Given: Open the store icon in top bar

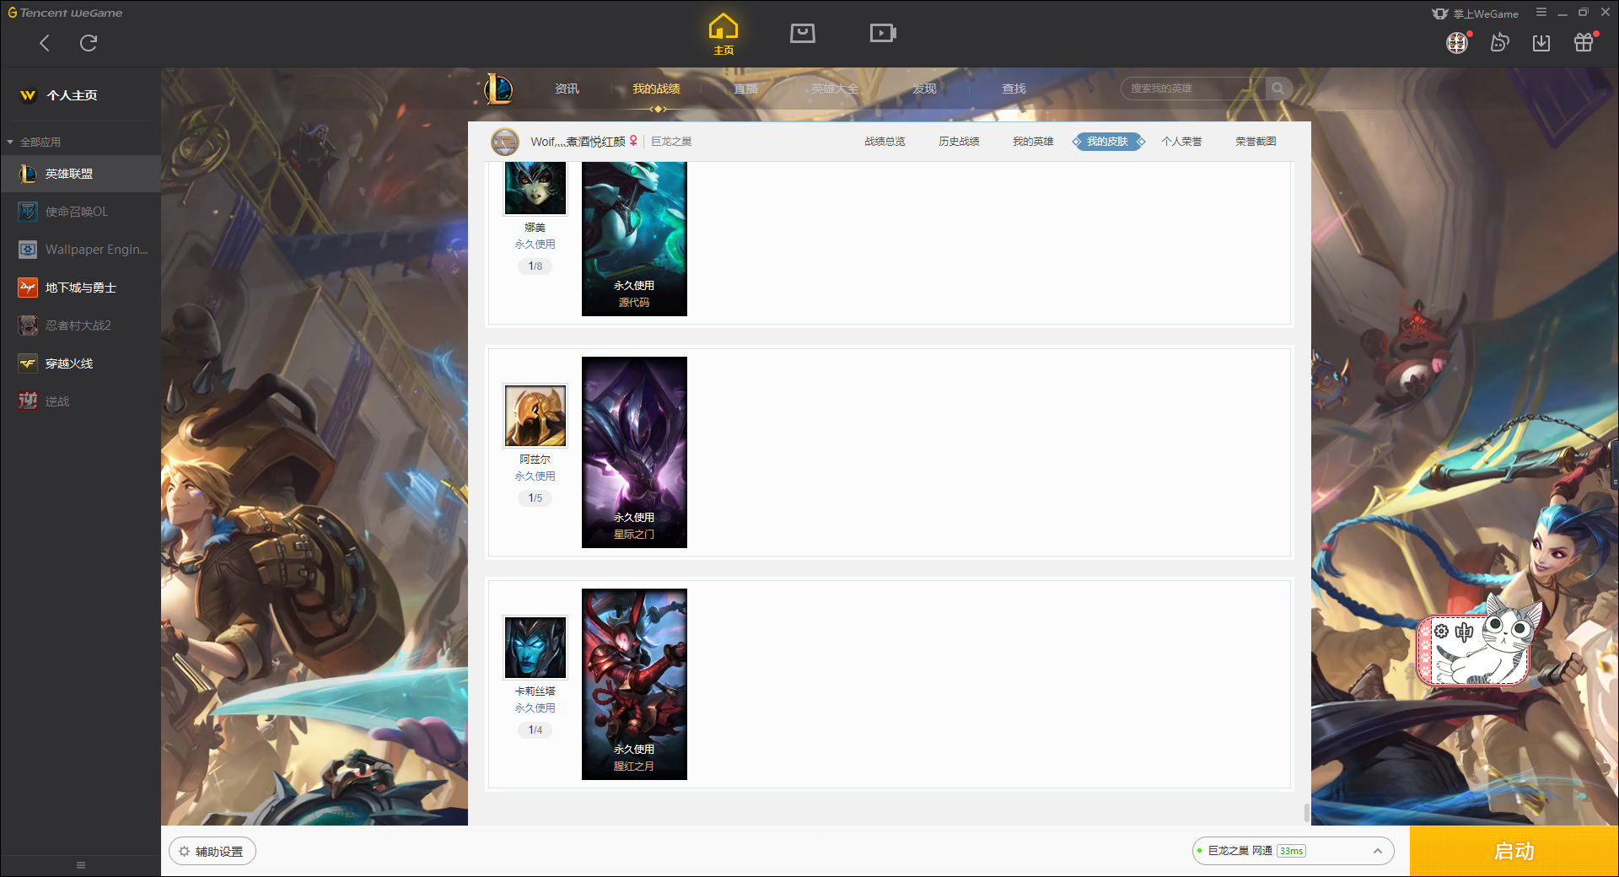Looking at the screenshot, I should point(803,34).
